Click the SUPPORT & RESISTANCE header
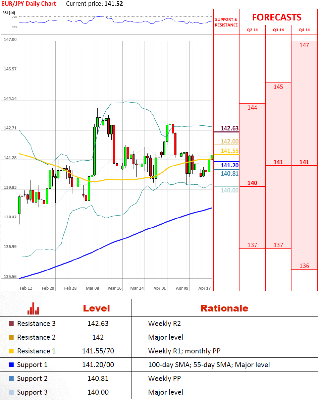This screenshot has height=400, width=320. pos(226,22)
